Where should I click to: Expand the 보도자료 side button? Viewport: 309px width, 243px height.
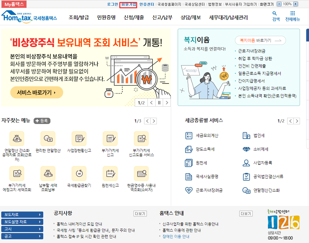(x=22, y=215)
